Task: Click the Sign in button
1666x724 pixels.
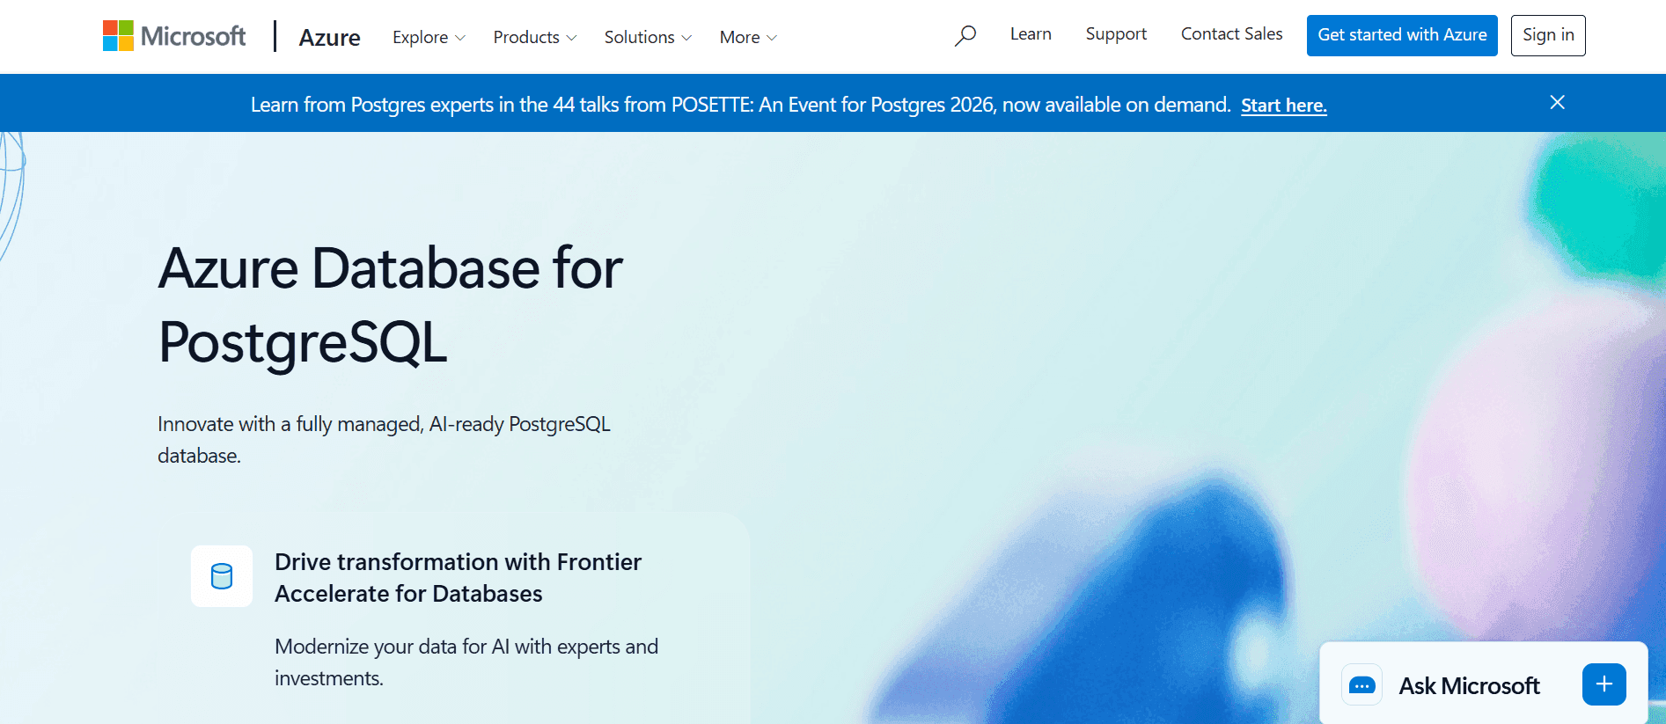Action: coord(1548,35)
